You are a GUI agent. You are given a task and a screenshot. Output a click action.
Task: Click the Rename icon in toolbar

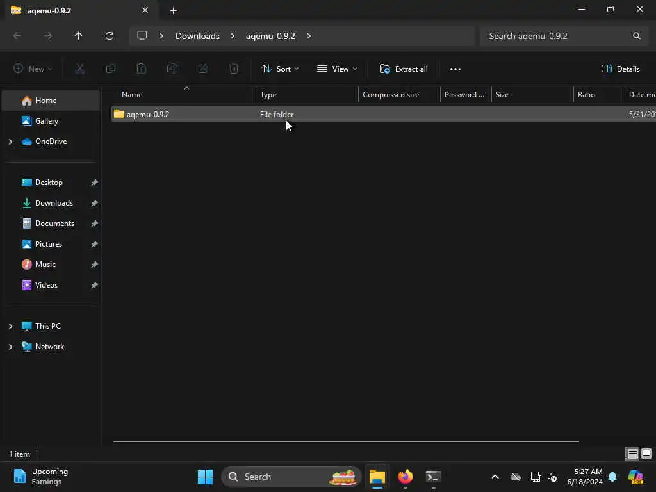tap(172, 69)
